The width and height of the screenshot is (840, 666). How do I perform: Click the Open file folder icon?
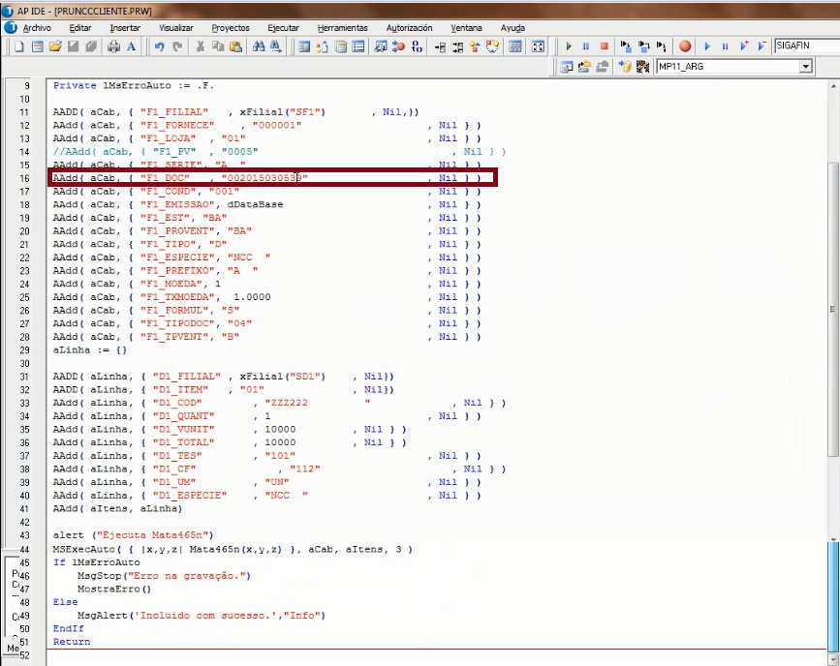tap(55, 46)
